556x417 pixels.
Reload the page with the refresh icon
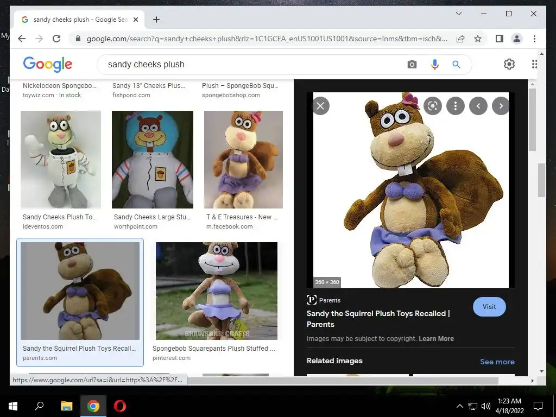[56, 39]
